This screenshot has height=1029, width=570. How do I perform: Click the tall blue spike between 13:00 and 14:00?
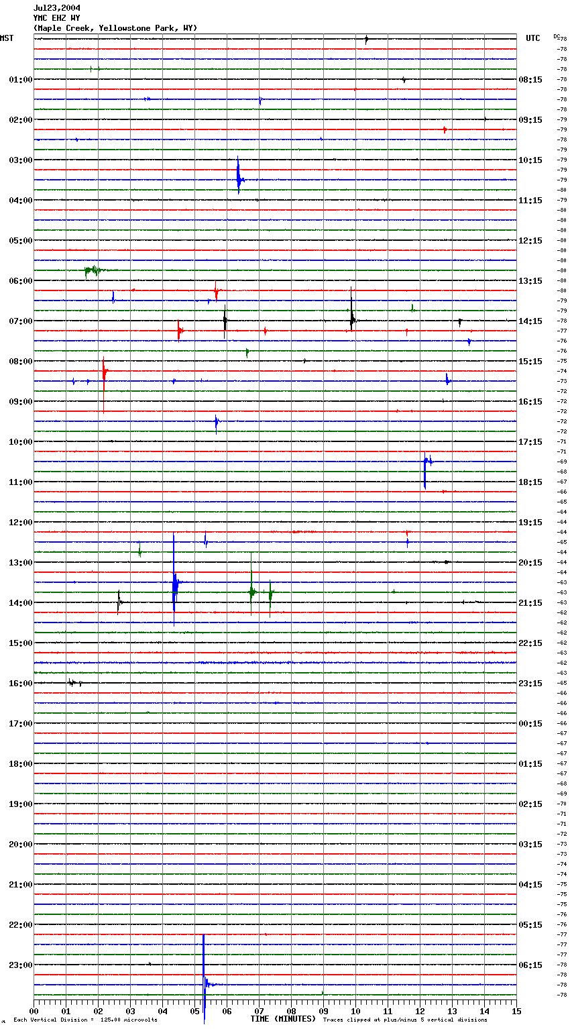click(174, 580)
